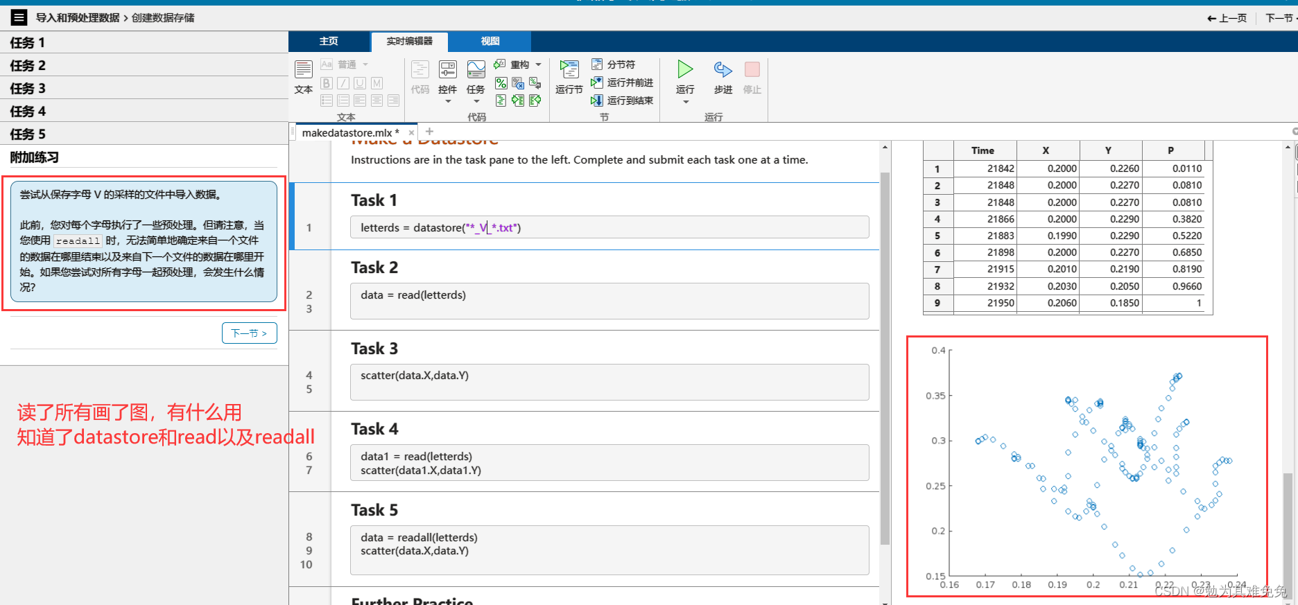
Task: Click the comment percent icon
Action: (x=501, y=83)
